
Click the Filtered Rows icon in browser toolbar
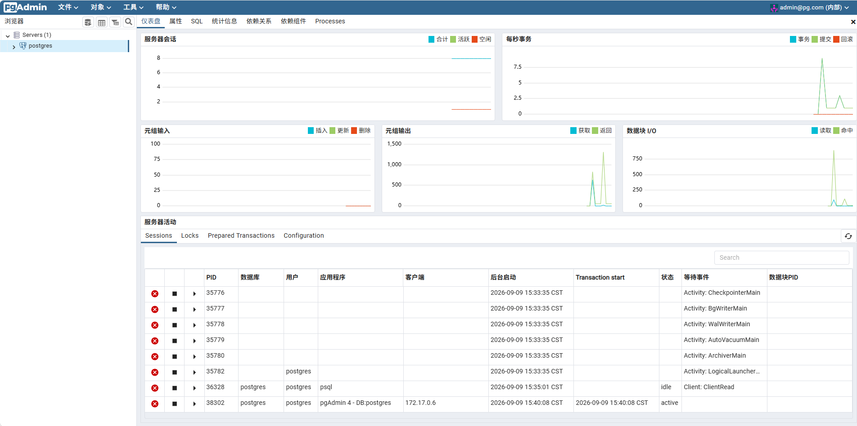click(115, 22)
